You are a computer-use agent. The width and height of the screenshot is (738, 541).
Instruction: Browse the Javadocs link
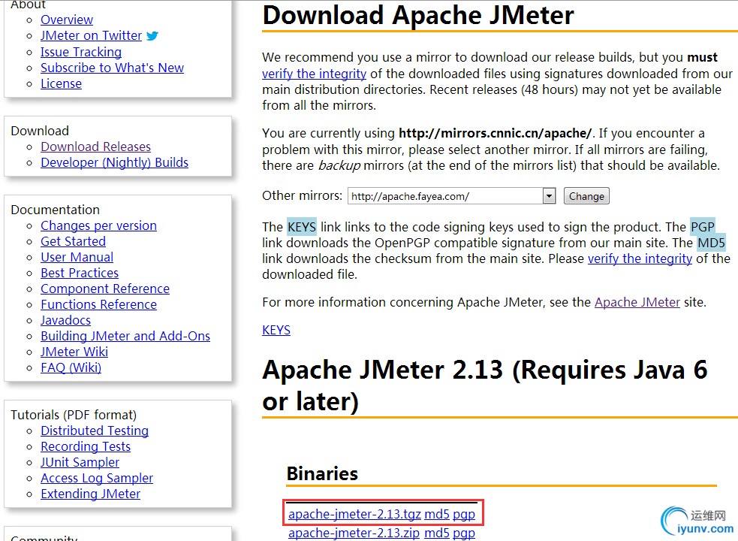tap(65, 320)
